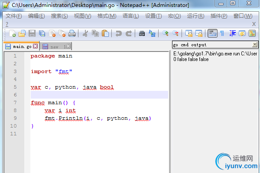Image resolution: width=260 pixels, height=173 pixels.
Task: Open the 搜索(S) menu
Action: [x=59, y=16]
